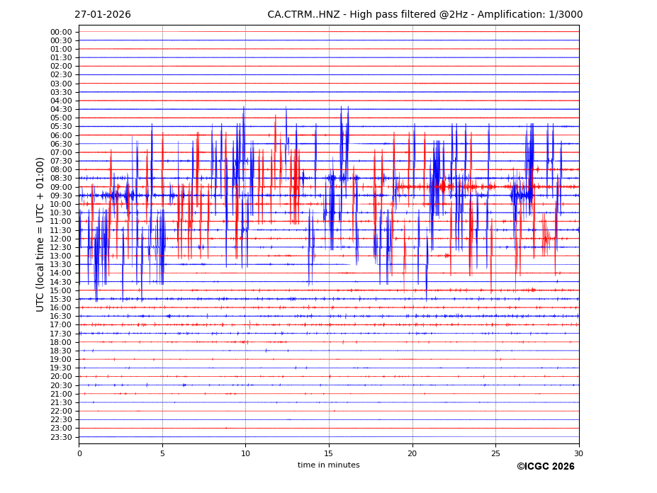Select the 23:30 time row label
The height and width of the screenshot is (493, 657).
coord(61,437)
